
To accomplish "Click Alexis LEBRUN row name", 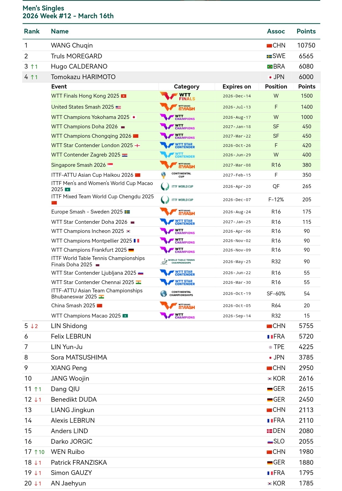I will [73, 421].
